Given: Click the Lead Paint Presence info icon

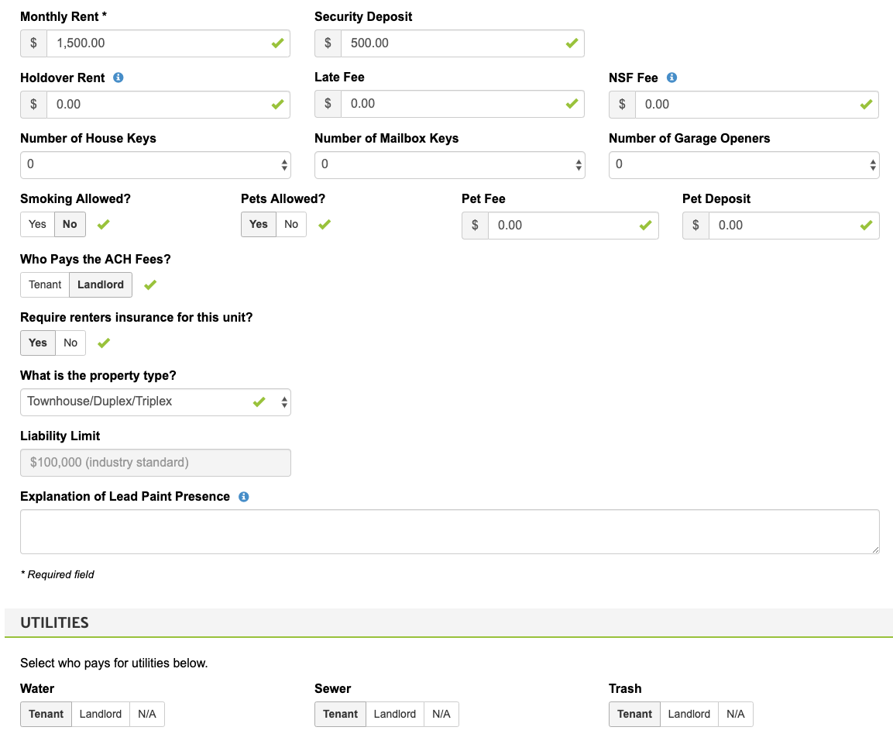Looking at the screenshot, I should pyautogui.click(x=243, y=497).
